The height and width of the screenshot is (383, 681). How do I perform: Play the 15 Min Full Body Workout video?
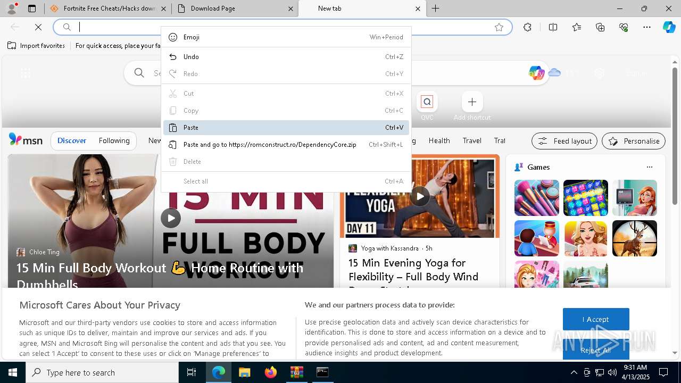point(171,218)
